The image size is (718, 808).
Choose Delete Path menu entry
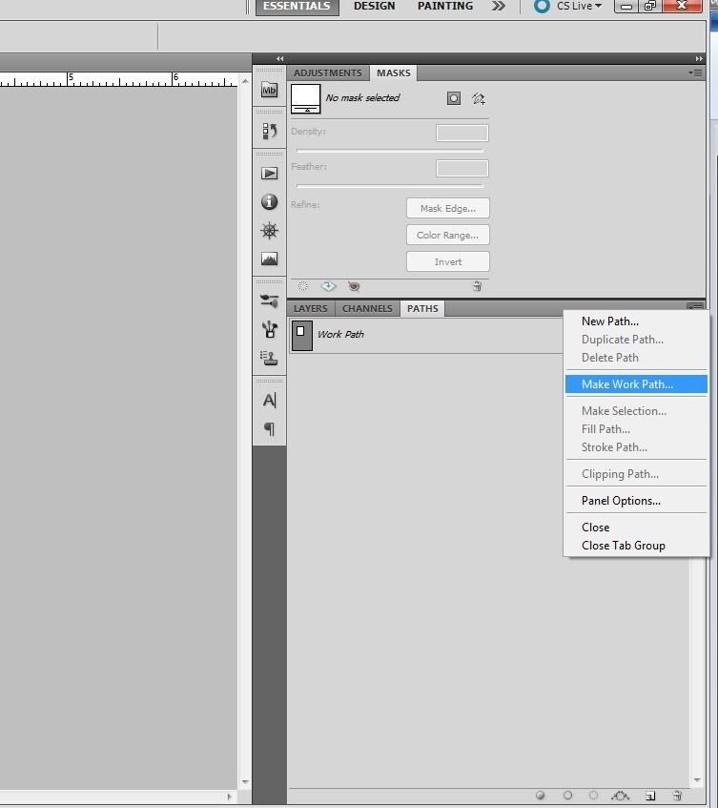636,357
